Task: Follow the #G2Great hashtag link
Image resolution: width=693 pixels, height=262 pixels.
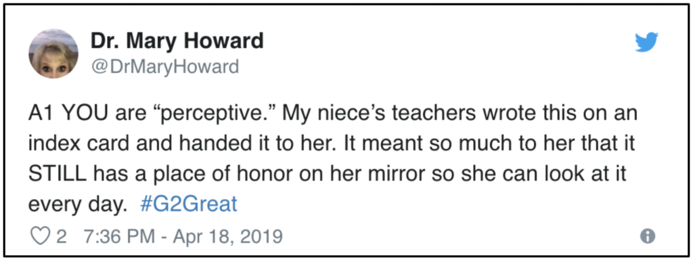Action: (189, 204)
